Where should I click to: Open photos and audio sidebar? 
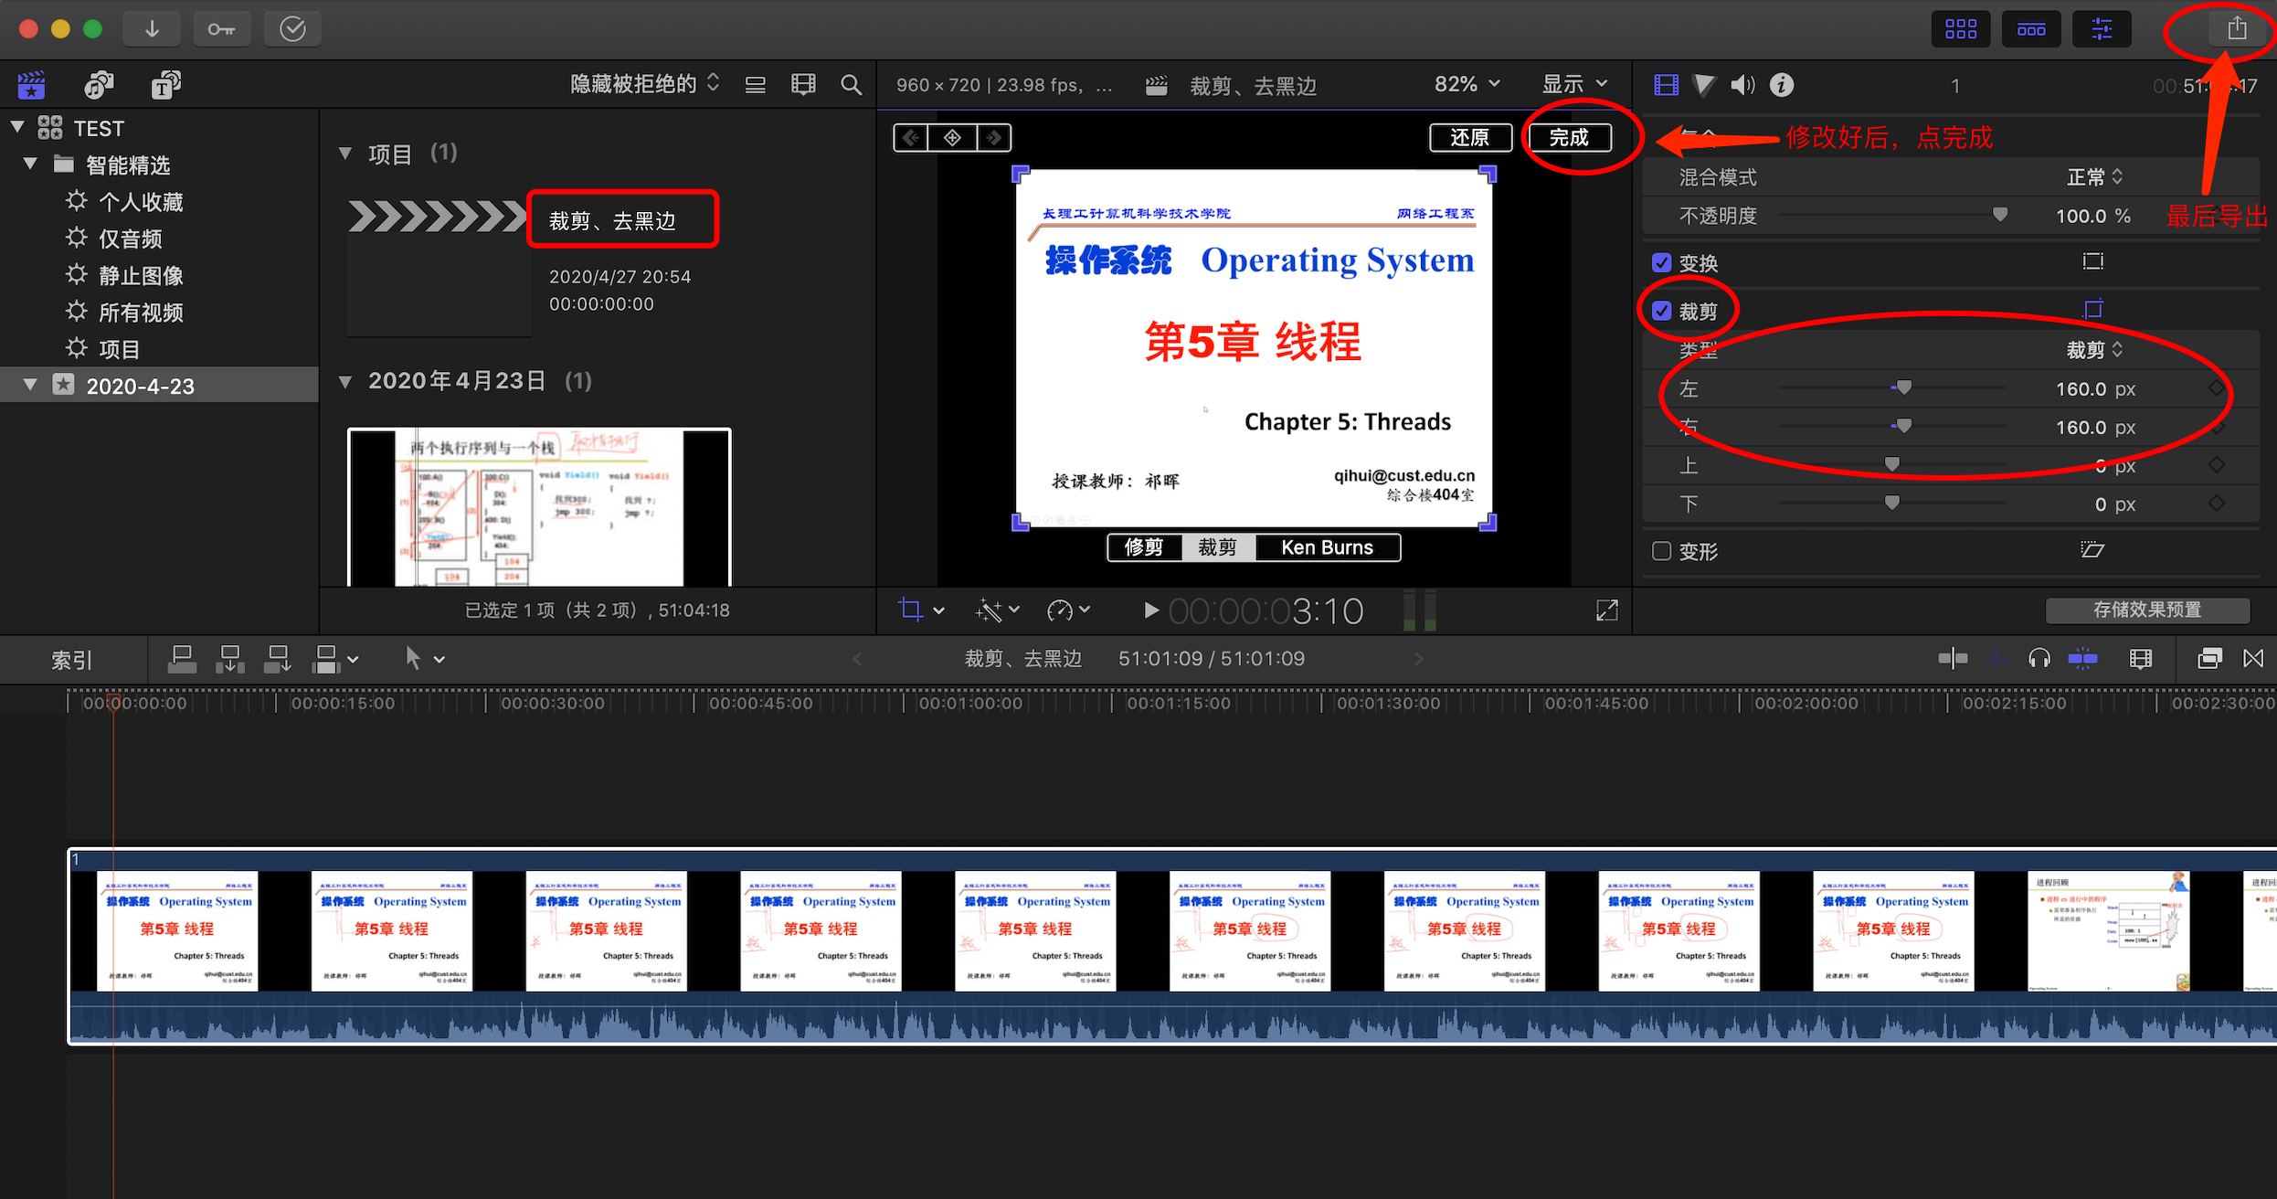pyautogui.click(x=99, y=85)
